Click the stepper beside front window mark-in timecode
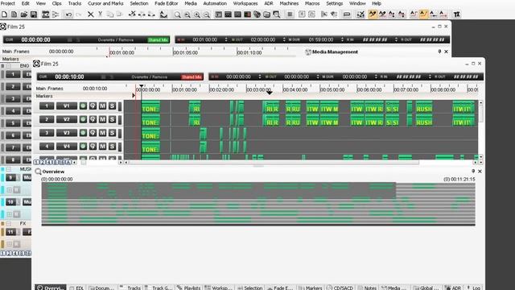This screenshot has width=515, height=290. (x=259, y=77)
